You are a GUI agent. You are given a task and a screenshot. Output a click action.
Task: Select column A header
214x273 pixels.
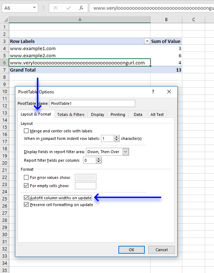(x=80, y=19)
